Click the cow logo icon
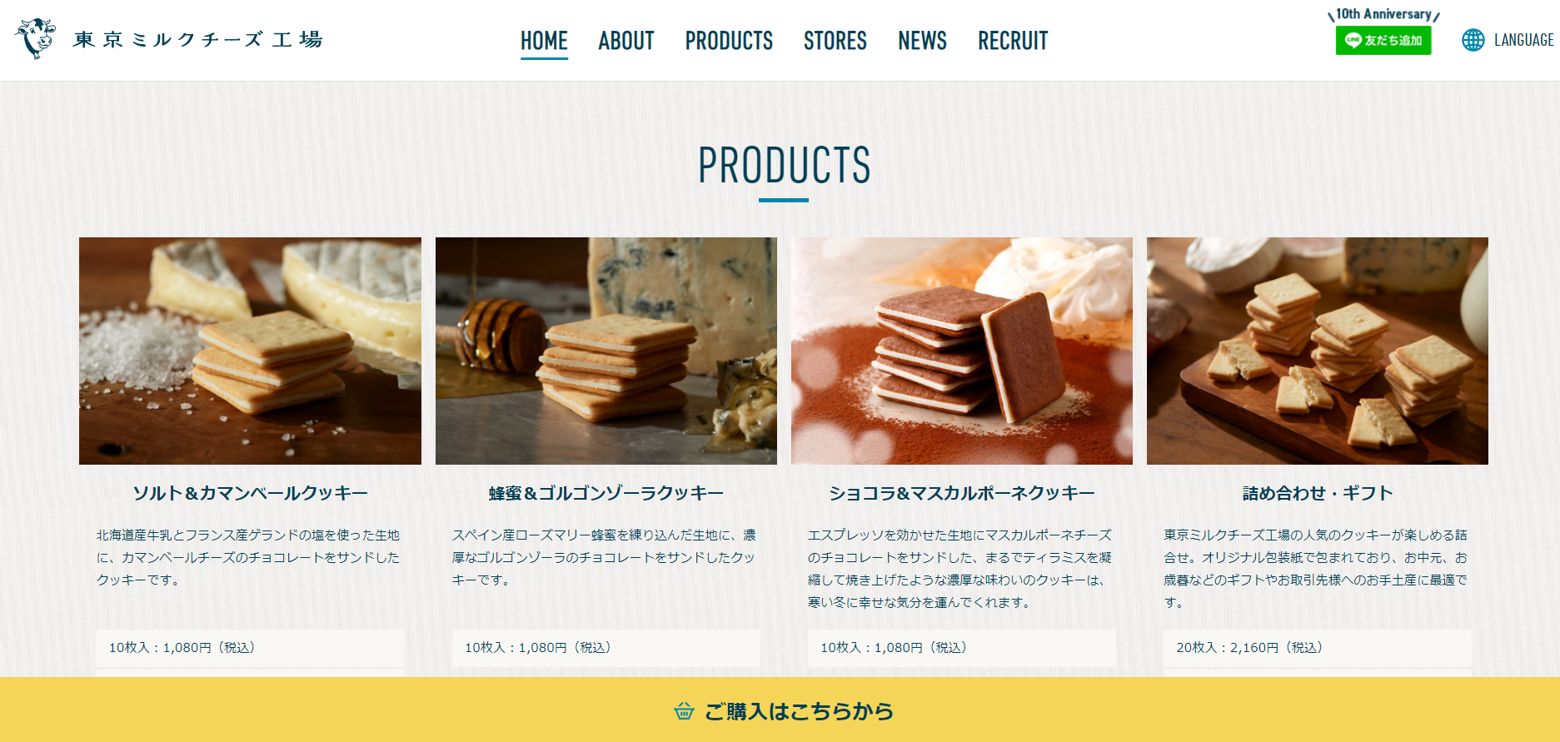 [x=36, y=38]
